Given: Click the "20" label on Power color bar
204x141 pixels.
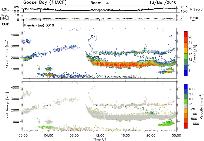Looking at the screenshot, I should [x=190, y=48].
